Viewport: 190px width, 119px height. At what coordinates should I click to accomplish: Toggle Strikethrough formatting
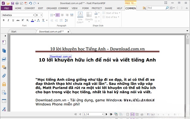tap(18, 20)
